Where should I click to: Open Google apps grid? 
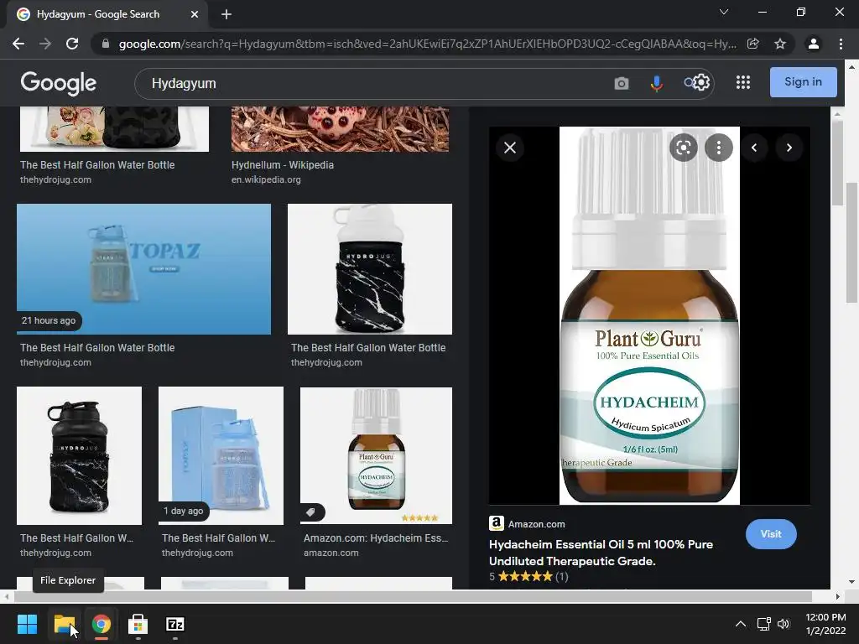tap(743, 82)
